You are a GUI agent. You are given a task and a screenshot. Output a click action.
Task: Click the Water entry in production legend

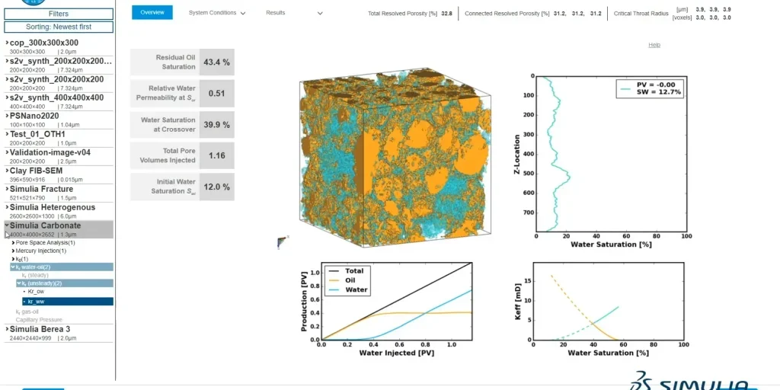[x=347, y=289]
